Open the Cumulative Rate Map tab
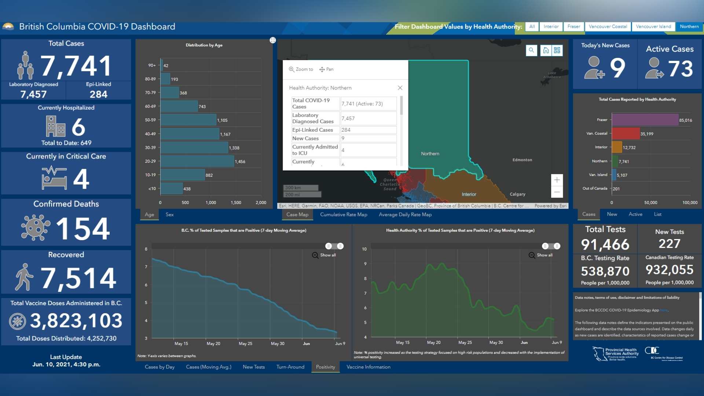 [344, 214]
